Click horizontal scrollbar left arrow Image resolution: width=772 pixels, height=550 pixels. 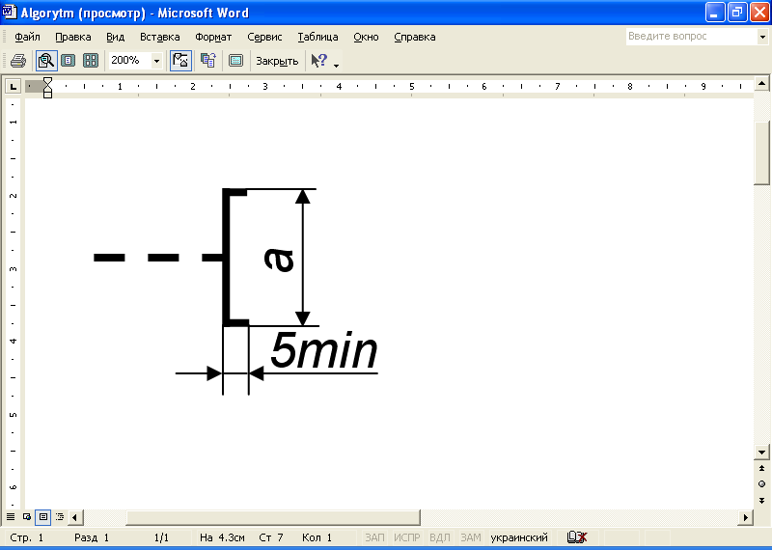75,517
